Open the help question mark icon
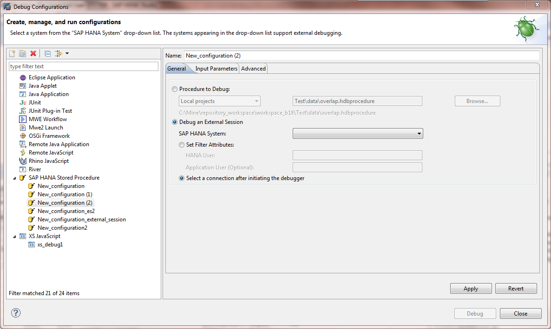Screen dimensions: 551x329 (16, 313)
